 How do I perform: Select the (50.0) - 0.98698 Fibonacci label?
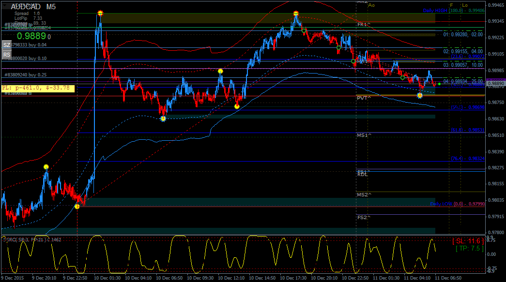[468, 107]
